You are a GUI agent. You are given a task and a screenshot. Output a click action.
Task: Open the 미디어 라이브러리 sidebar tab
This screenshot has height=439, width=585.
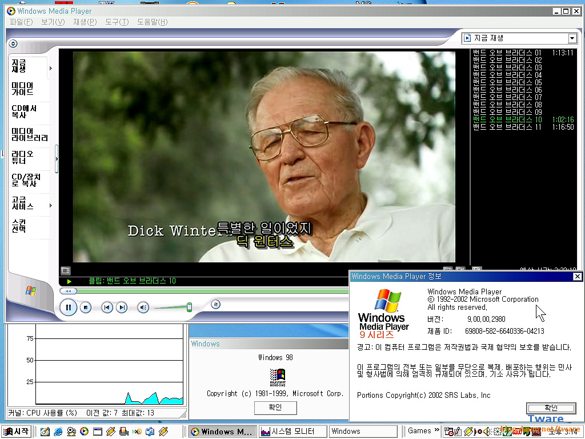click(30, 134)
